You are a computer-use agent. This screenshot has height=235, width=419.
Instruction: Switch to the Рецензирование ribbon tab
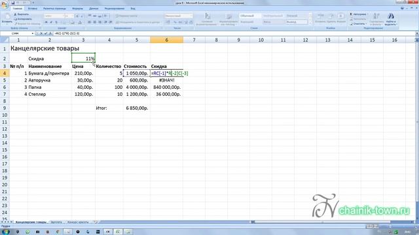[x=115, y=8]
